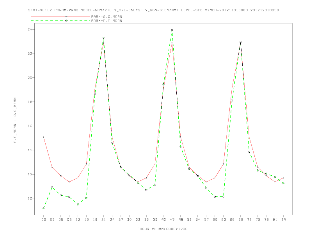Click the x-axis tick label 54
This screenshot has height=239, width=309.
pos(198,219)
